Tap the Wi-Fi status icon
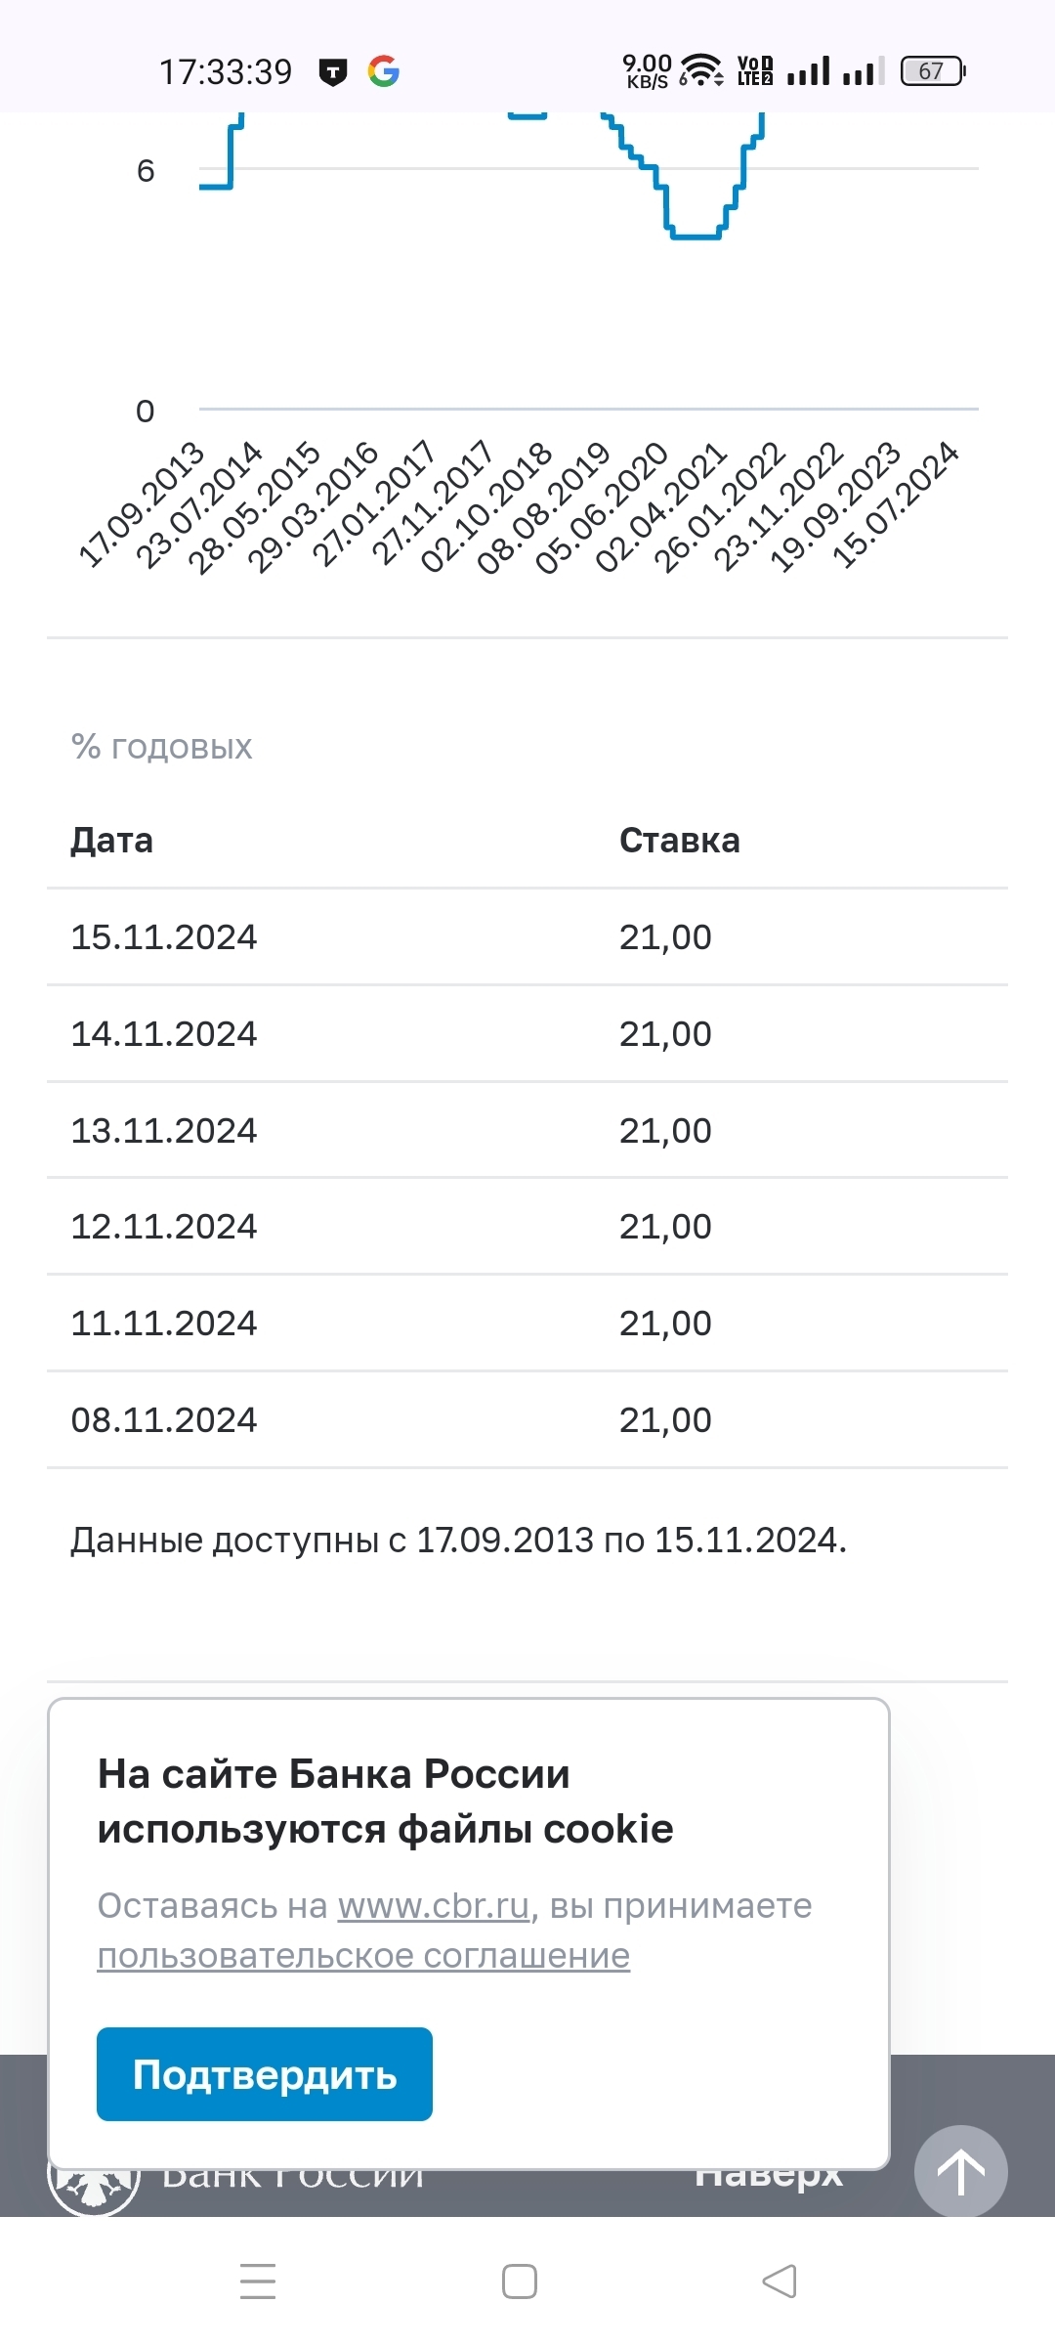The height and width of the screenshot is (2346, 1055). pos(700,70)
